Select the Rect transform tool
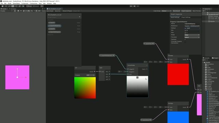219x123 pixels. pos(16,6)
